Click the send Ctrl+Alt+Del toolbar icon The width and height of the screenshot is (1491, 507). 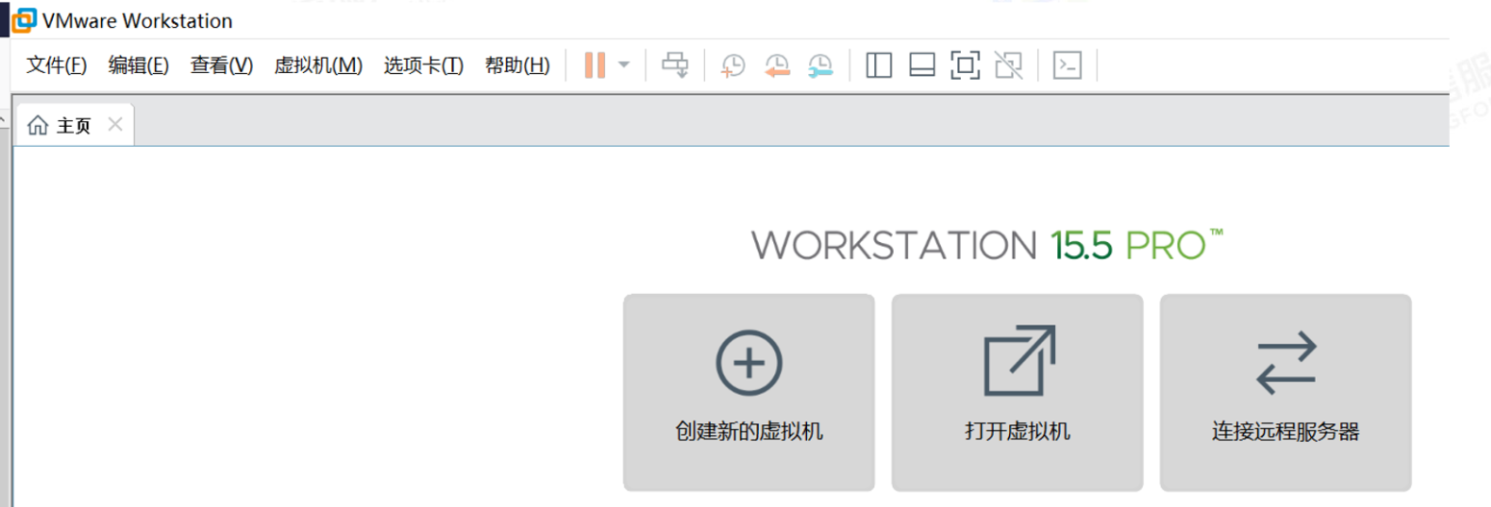tap(675, 65)
